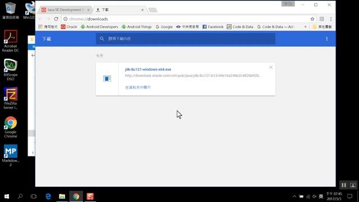Screen dimensions: 359x202
Task: Select the BitScope DSO desktop icon
Action: pyautogui.click(x=10, y=70)
